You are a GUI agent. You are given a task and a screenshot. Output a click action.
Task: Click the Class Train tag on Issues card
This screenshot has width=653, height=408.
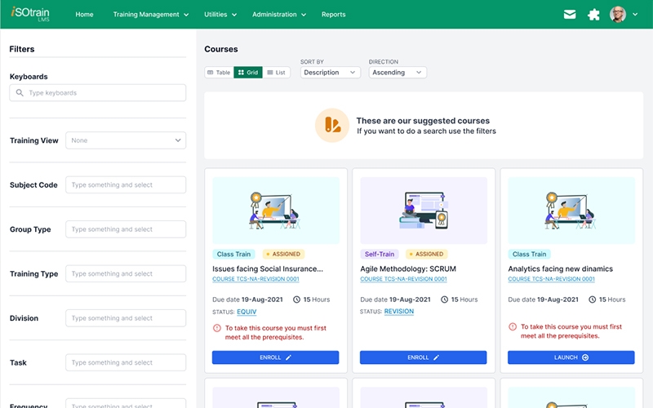click(233, 254)
